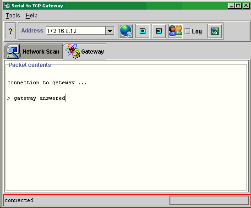Click the Network Scan magnifier computer icon
The width and height of the screenshot is (251, 208).
coord(13,52)
